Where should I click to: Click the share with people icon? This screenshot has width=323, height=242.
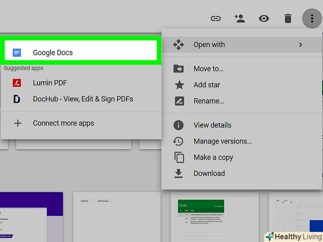240,19
